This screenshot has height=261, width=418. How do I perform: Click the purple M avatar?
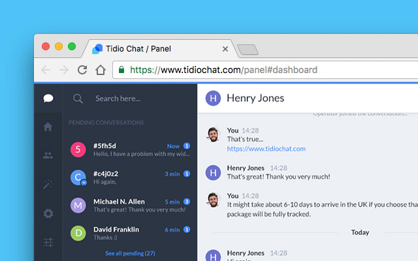(x=78, y=206)
